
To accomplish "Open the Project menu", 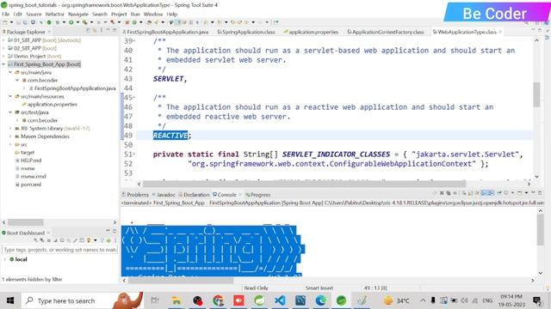I will 119,14.
